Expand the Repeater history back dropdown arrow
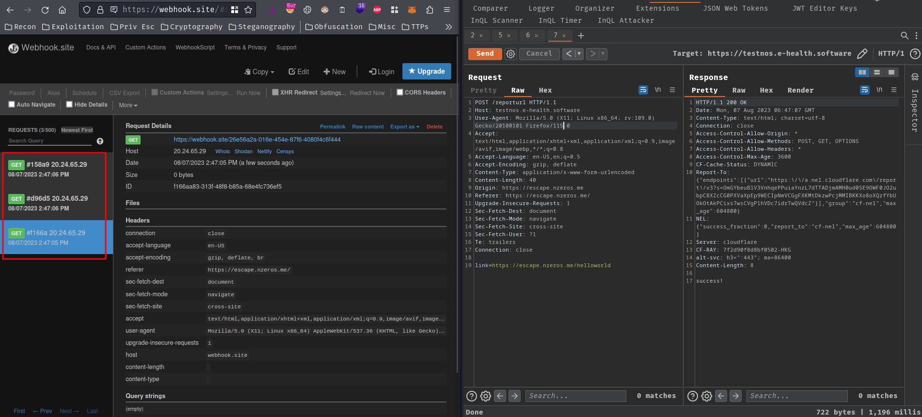 (x=579, y=54)
